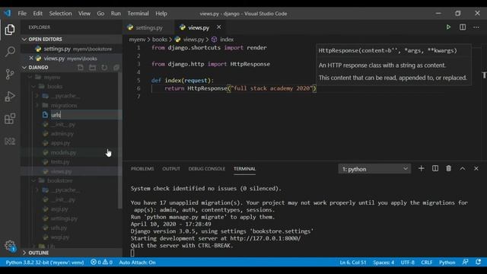Change line endings via CRLF status item
Screen dimensions: 487x274
pyautogui.click(x=427, y=262)
